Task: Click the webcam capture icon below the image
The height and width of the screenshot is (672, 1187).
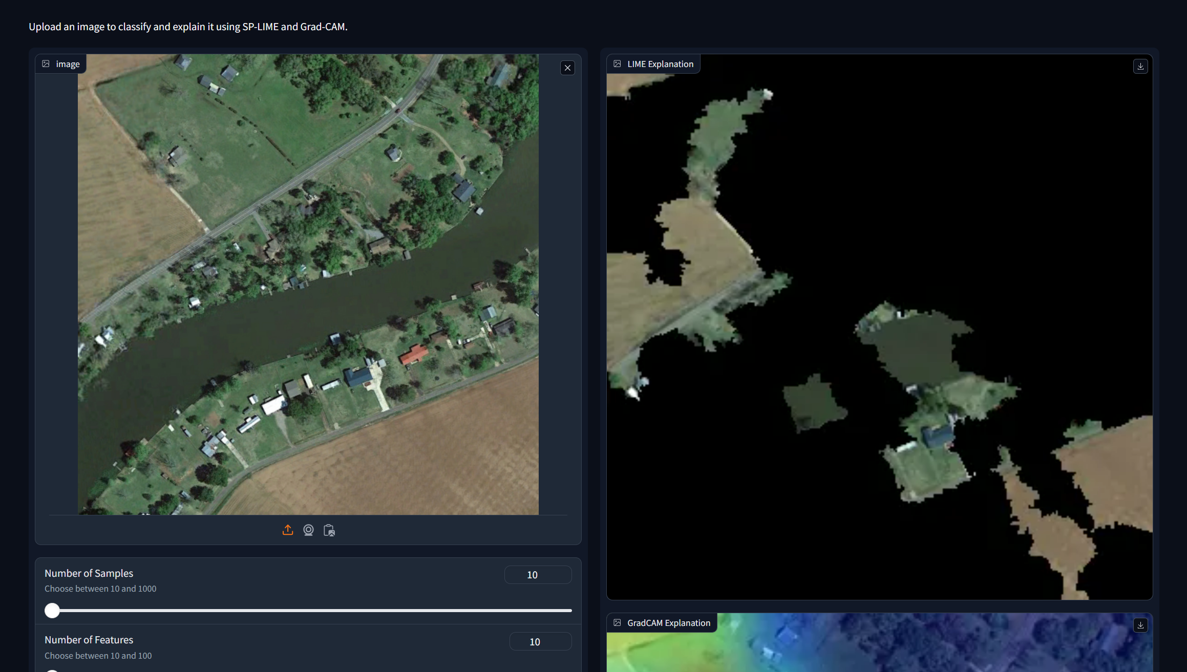Action: coord(308,530)
